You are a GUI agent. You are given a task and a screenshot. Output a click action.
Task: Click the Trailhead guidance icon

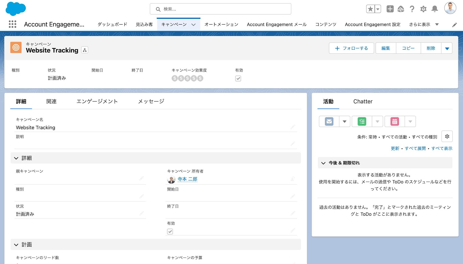point(401,9)
